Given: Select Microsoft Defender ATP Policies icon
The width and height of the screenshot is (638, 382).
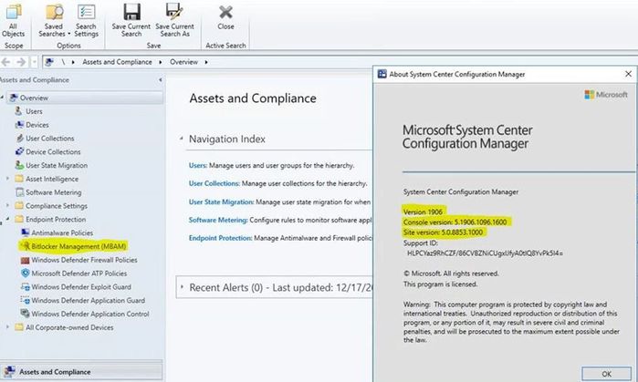Looking at the screenshot, I should click(x=26, y=274).
